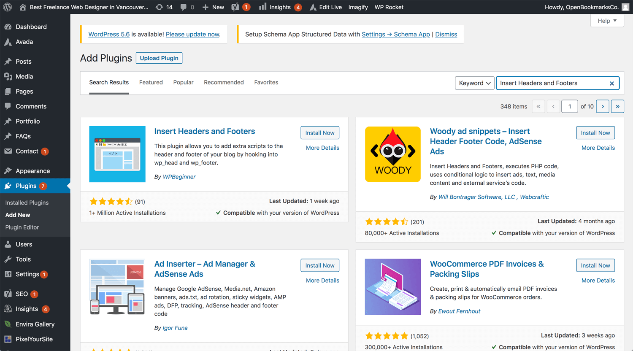Click the PixelYourSite icon in sidebar
The image size is (633, 351).
(8, 339)
